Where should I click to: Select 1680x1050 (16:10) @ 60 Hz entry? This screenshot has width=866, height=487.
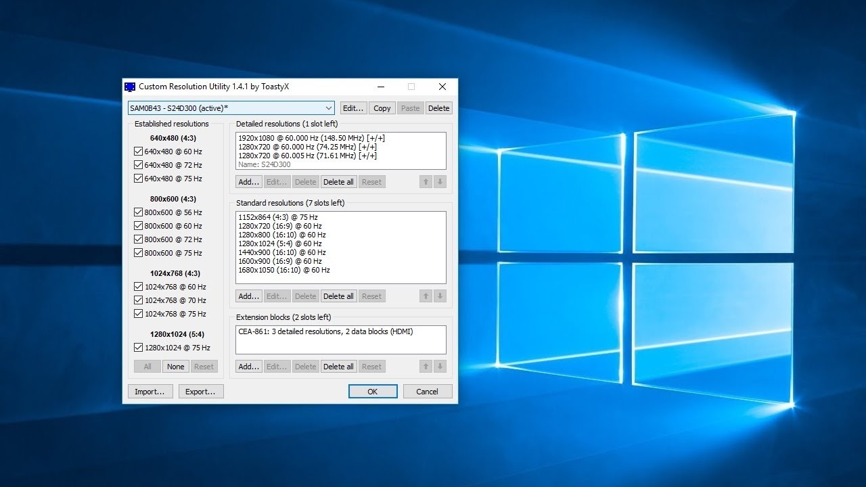click(x=284, y=270)
